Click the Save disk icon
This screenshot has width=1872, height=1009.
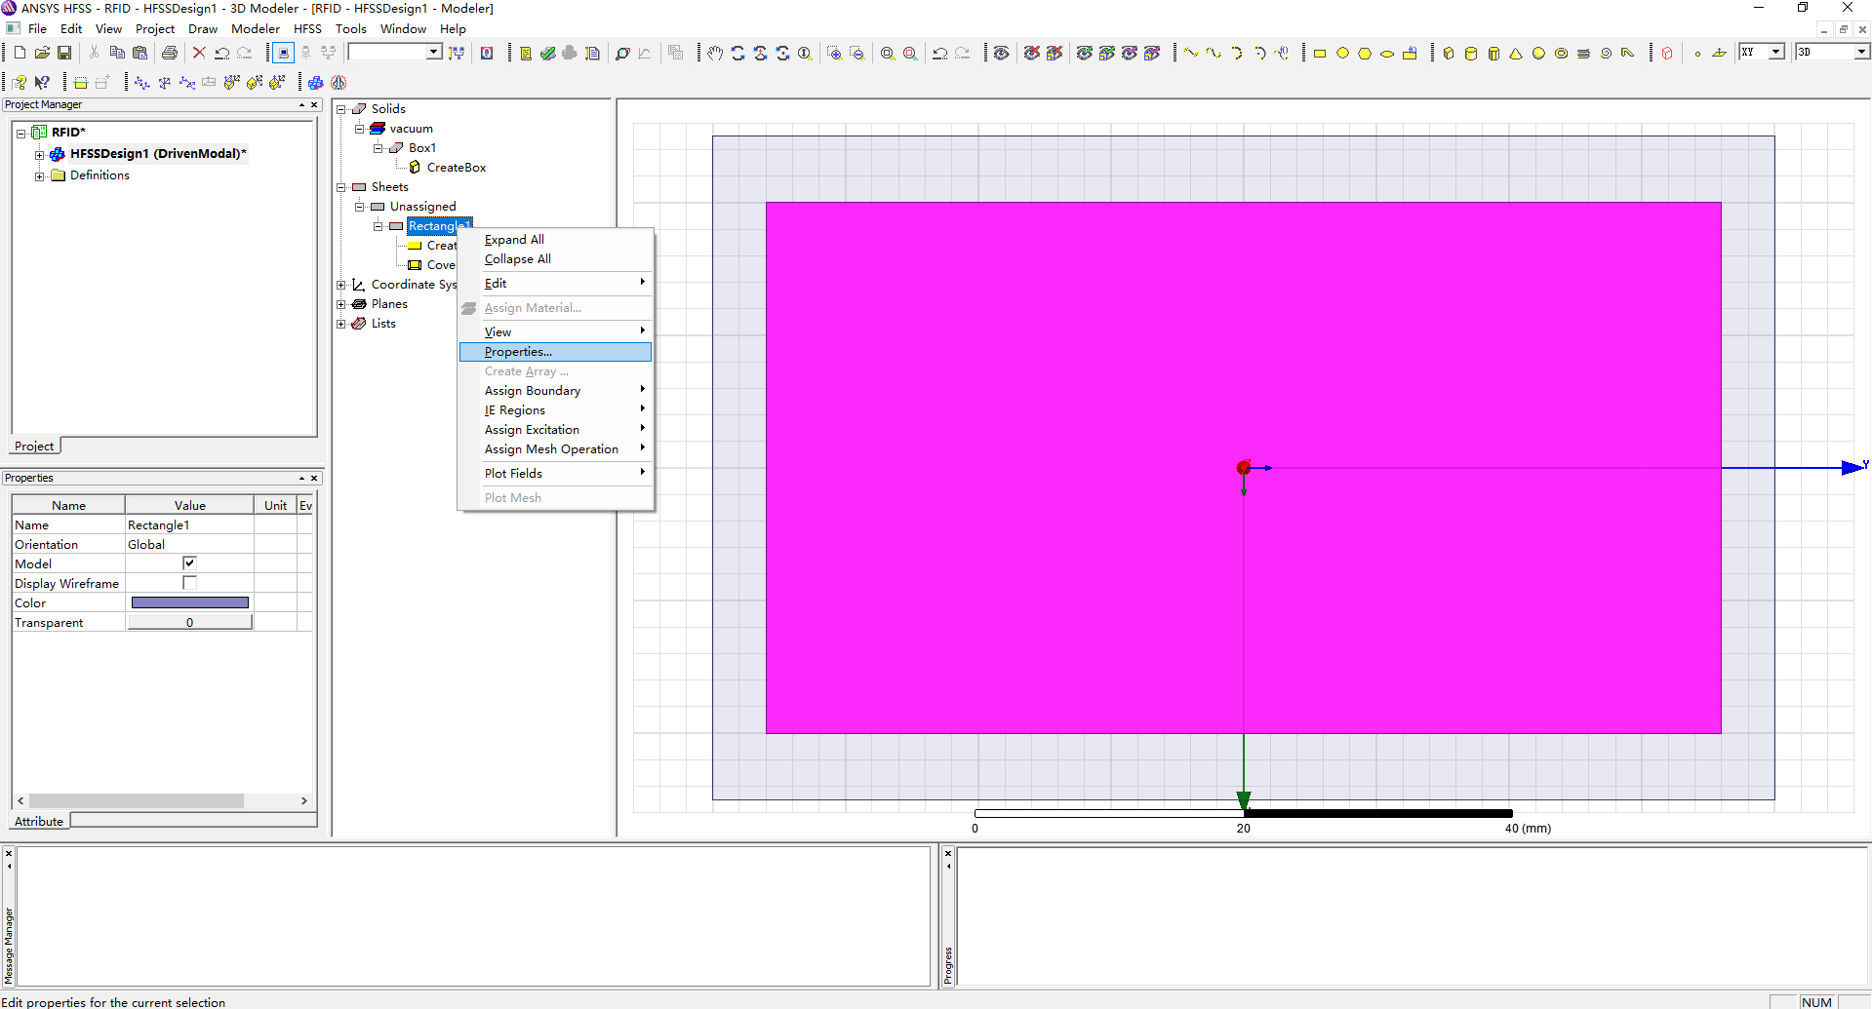coord(64,53)
